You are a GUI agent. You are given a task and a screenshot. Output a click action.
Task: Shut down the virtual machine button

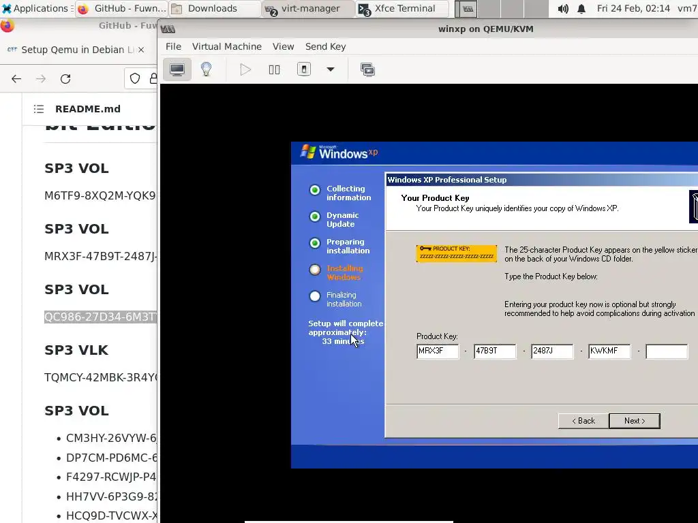click(x=304, y=69)
